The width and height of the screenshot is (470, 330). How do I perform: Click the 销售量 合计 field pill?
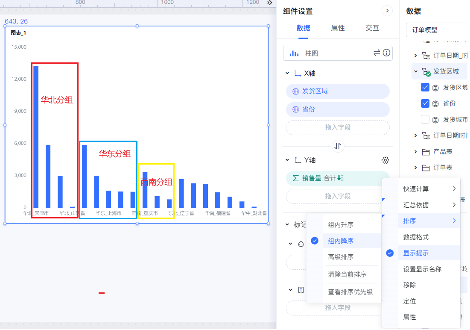click(x=338, y=178)
